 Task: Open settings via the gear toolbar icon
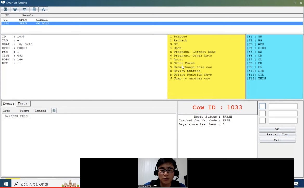(15, 9)
